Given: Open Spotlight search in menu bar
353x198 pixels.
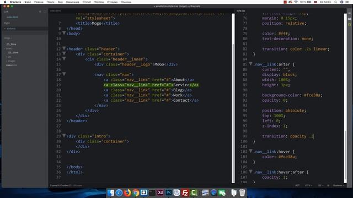Looking at the screenshot, I should coord(335,2).
